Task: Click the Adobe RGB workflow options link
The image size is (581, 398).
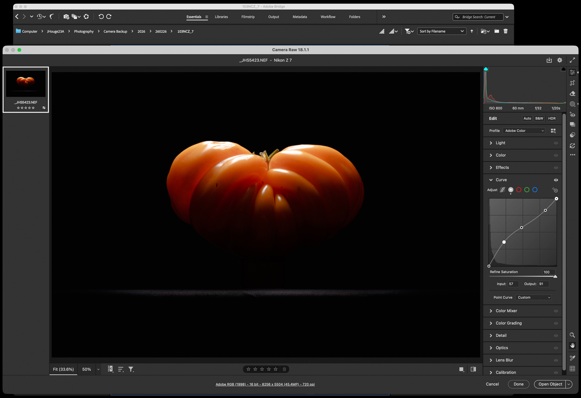Action: click(265, 384)
